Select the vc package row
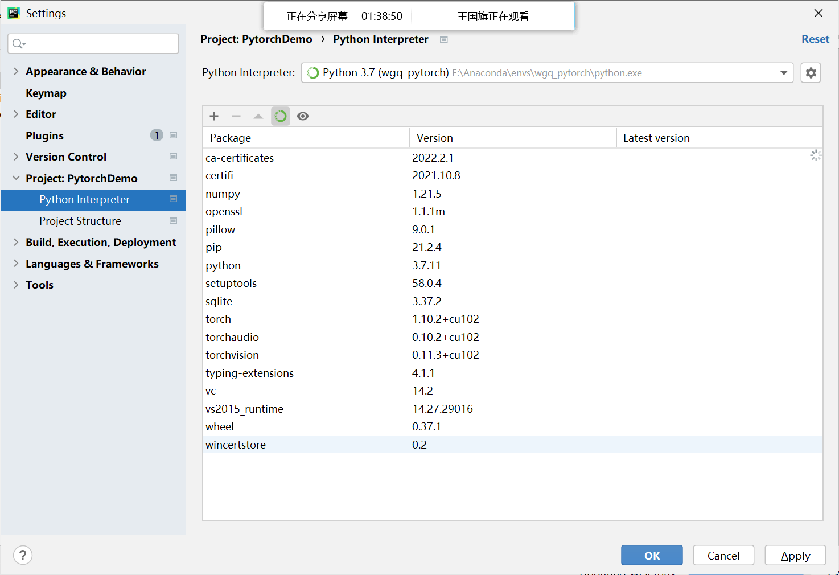 click(x=512, y=391)
